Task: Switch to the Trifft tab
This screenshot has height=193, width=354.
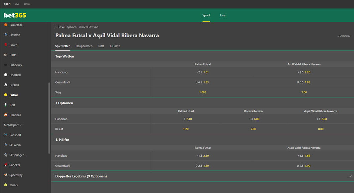Action: [x=101, y=46]
